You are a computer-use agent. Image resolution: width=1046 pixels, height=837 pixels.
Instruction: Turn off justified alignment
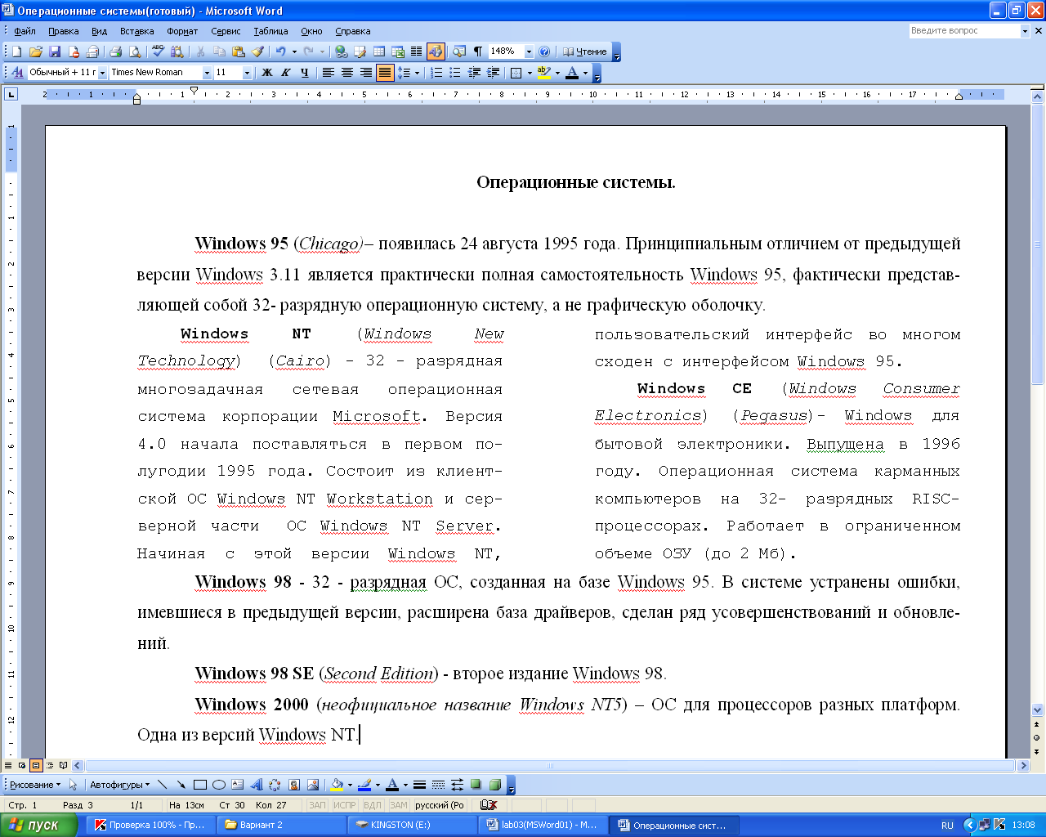click(x=385, y=73)
